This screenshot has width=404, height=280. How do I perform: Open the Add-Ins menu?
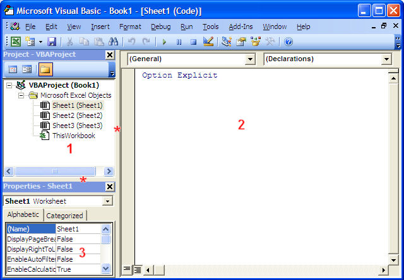coord(241,26)
